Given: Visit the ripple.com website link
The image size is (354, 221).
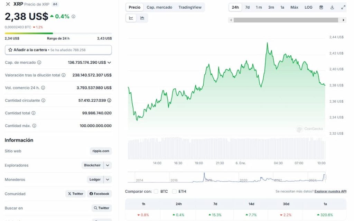Looking at the screenshot, I should 101,151.
